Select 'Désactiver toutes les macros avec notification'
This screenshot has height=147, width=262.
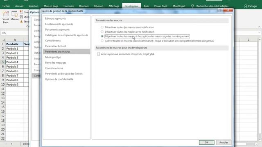pos(102,32)
